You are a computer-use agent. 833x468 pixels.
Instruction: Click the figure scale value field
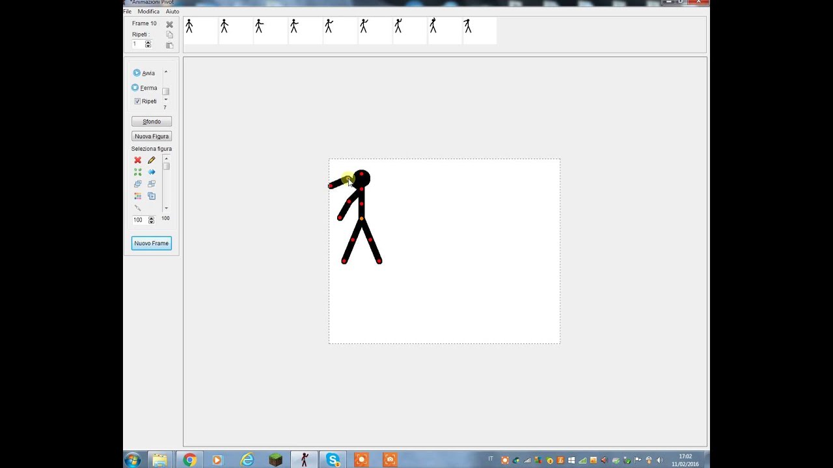(x=140, y=220)
